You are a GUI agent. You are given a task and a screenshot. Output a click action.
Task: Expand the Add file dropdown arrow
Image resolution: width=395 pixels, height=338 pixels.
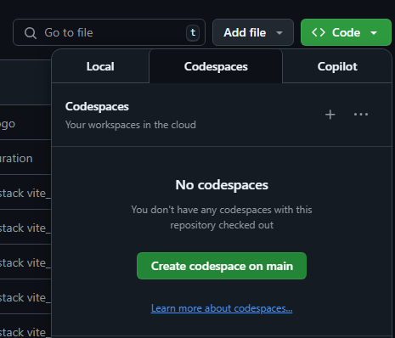279,33
